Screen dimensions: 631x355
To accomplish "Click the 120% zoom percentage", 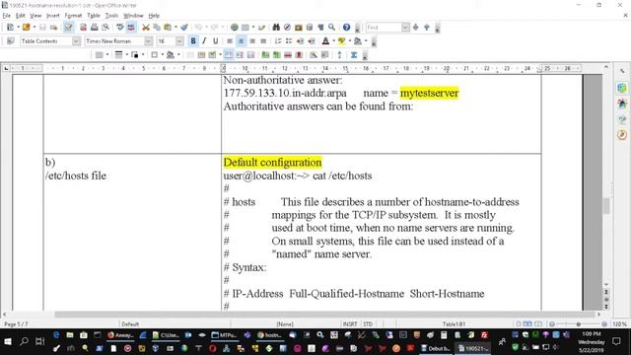I will coord(619,324).
